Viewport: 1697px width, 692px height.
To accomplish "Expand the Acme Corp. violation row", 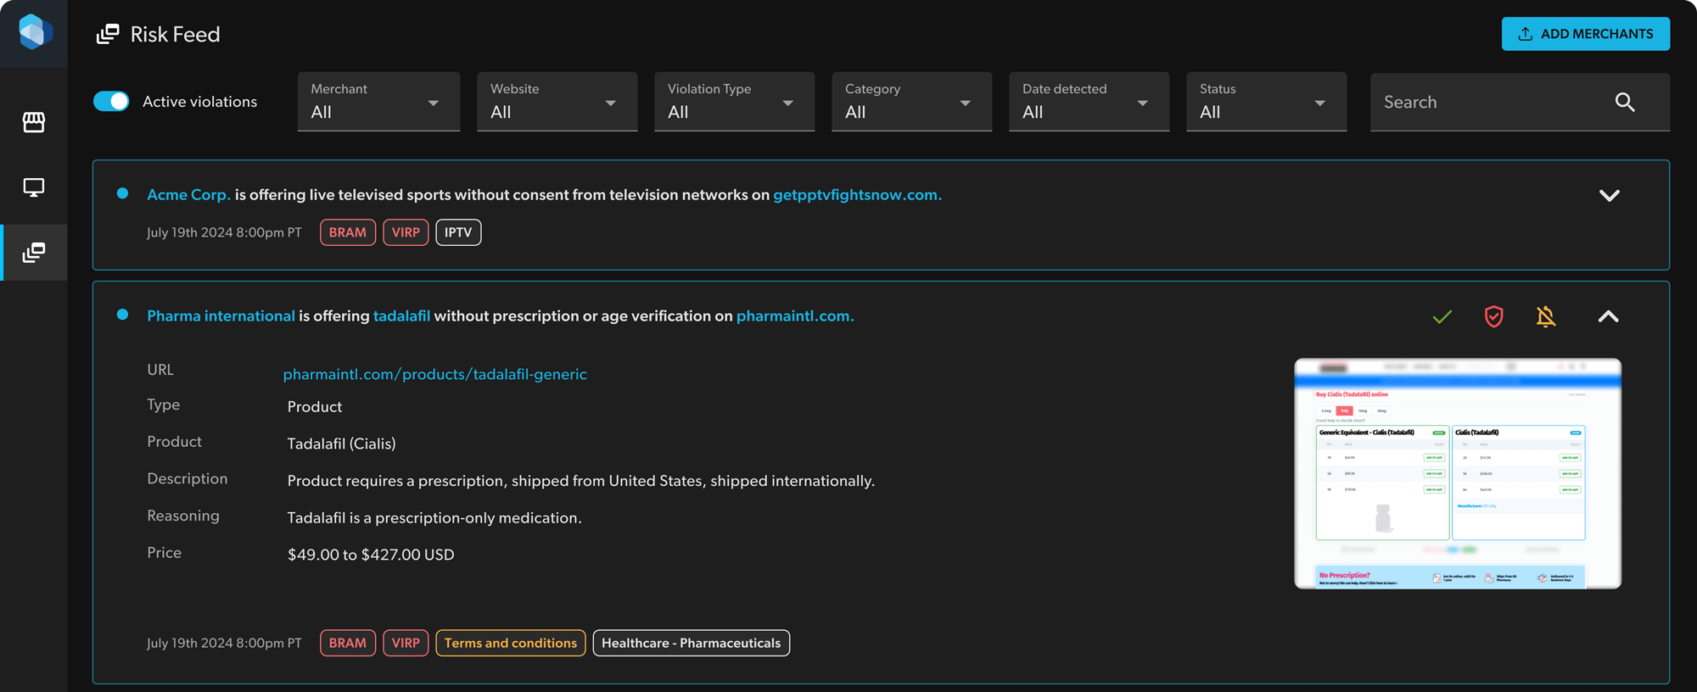I will coord(1609,195).
